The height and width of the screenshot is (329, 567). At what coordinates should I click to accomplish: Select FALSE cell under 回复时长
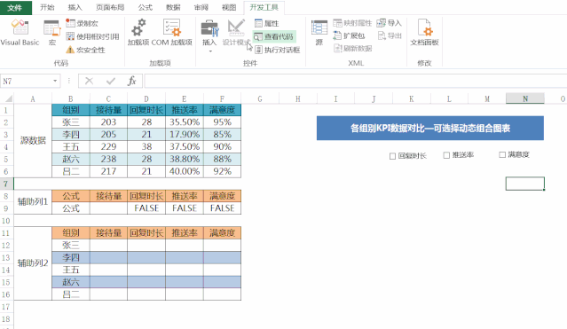[146, 208]
